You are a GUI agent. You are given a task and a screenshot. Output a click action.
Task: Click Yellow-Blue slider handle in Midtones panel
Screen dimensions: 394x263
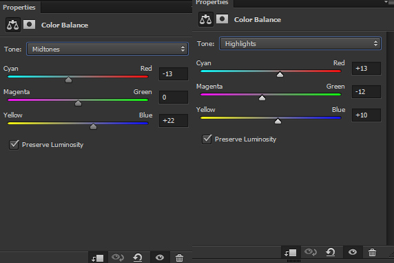(93, 126)
